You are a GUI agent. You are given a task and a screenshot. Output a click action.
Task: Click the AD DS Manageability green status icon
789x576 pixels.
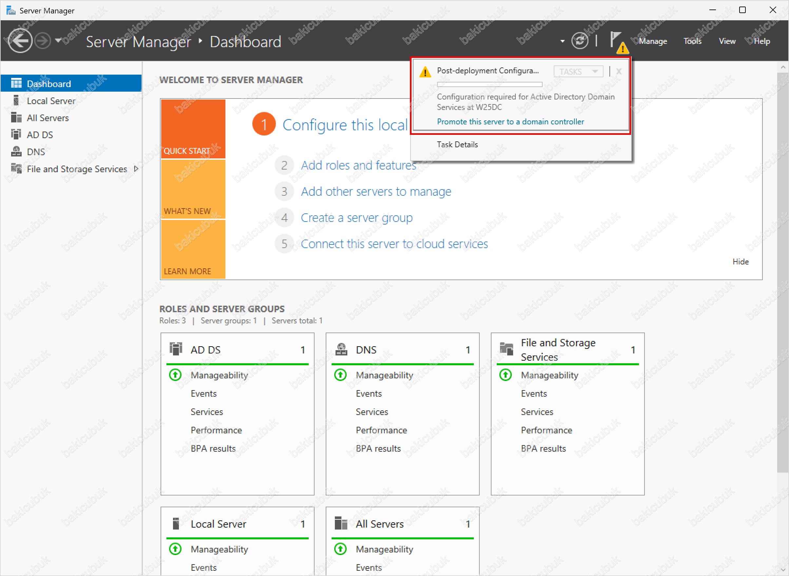pyautogui.click(x=175, y=375)
